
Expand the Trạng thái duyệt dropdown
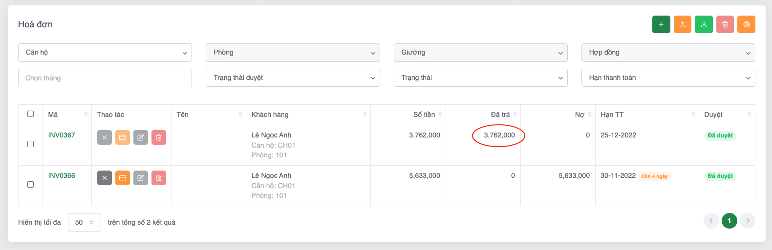tap(293, 78)
